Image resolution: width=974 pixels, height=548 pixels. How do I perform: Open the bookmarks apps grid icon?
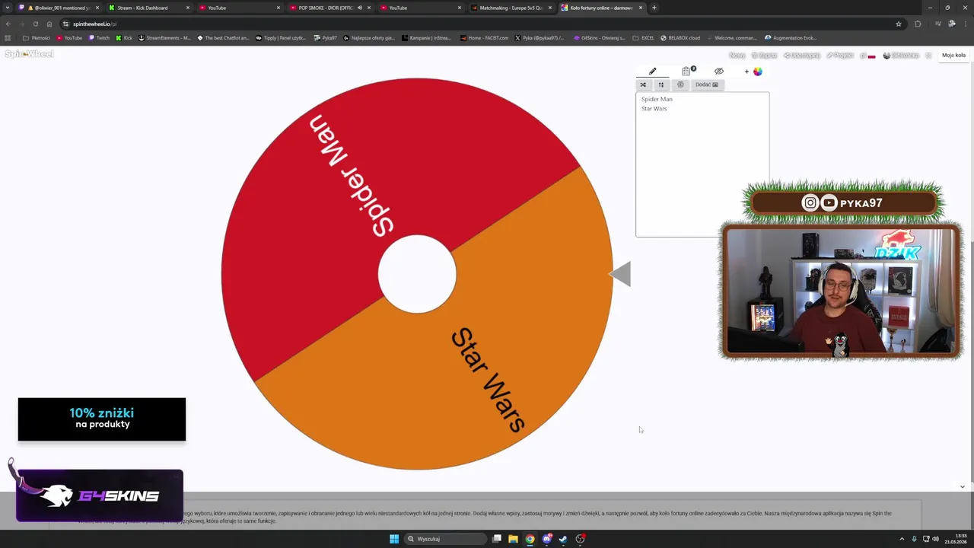tap(8, 37)
